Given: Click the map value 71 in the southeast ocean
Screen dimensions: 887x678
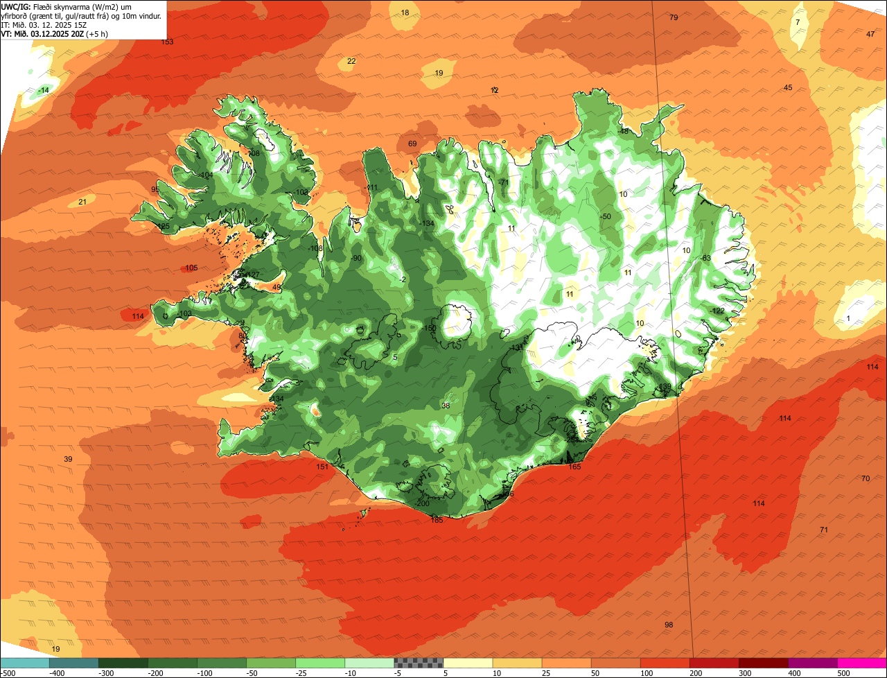Looking at the screenshot, I should (824, 530).
